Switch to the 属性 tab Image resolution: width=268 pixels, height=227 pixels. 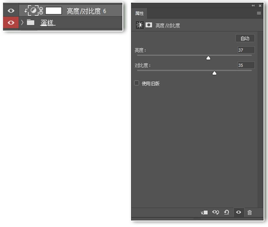coord(139,13)
